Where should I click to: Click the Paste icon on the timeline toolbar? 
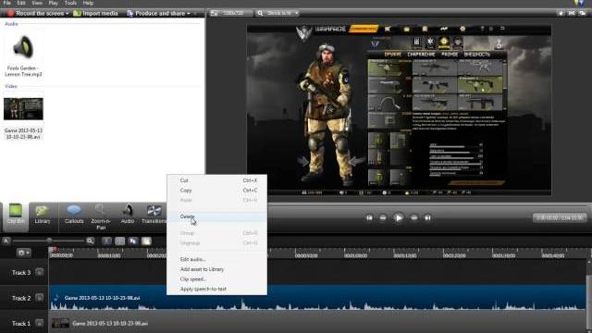(x=146, y=240)
